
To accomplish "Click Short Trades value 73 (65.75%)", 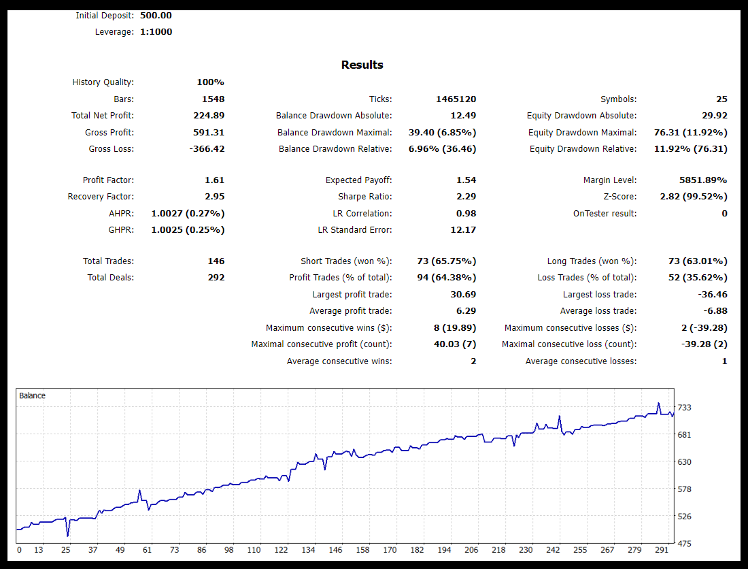I will (x=447, y=261).
